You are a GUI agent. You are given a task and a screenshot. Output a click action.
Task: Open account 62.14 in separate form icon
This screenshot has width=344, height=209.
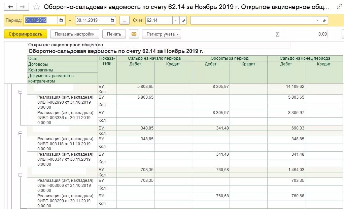pyautogui.click(x=183, y=20)
